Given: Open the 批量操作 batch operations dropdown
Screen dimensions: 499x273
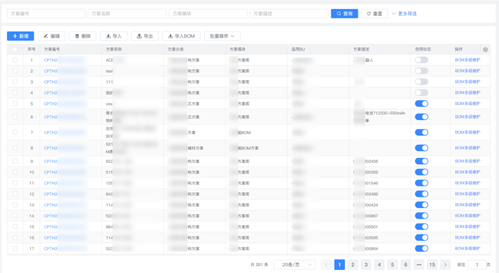Looking at the screenshot, I should (x=222, y=36).
